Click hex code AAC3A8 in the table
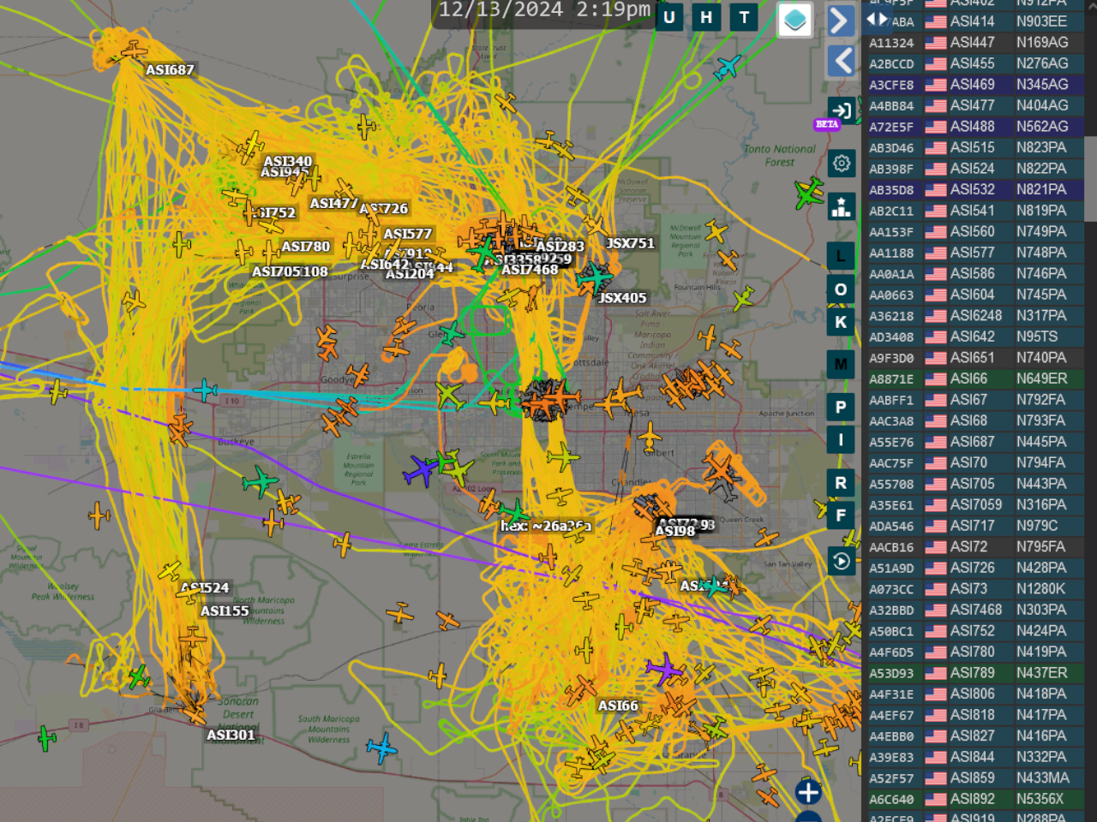This screenshot has width=1097, height=822. 891,421
